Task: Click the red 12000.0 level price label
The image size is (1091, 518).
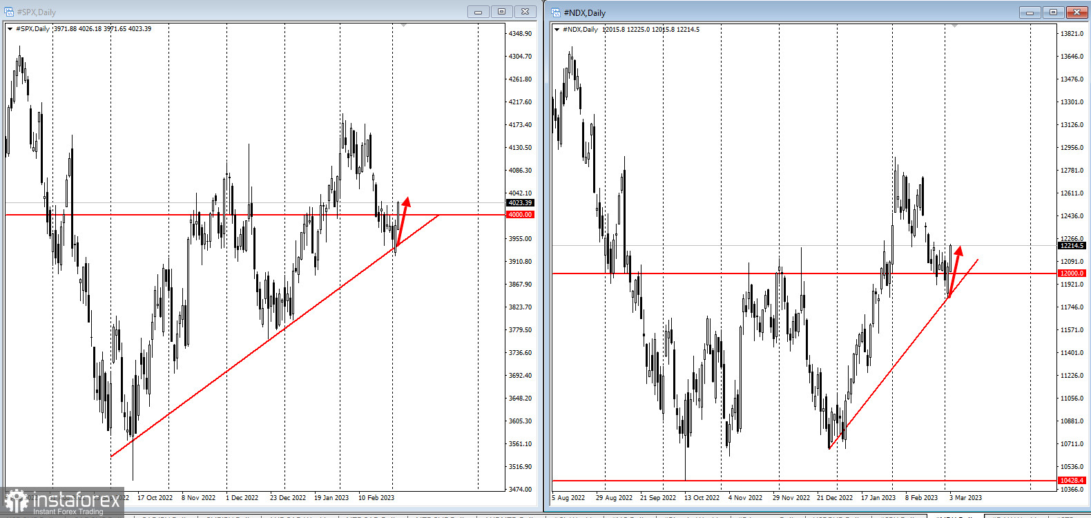Action: 1072,274
